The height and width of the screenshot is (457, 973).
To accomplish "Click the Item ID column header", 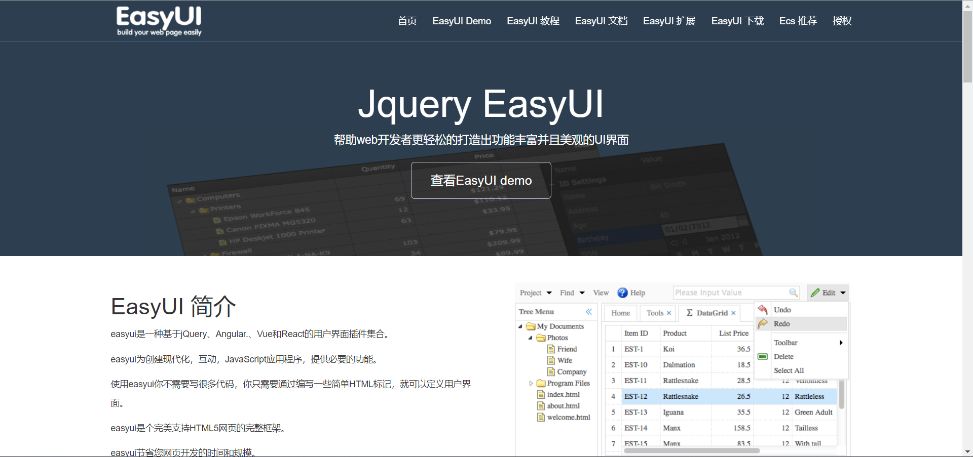I will (x=641, y=333).
